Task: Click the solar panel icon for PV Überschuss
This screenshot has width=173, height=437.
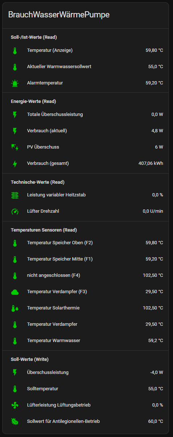Action: click(x=15, y=147)
